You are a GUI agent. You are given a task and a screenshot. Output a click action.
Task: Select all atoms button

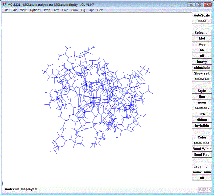tap(202, 56)
